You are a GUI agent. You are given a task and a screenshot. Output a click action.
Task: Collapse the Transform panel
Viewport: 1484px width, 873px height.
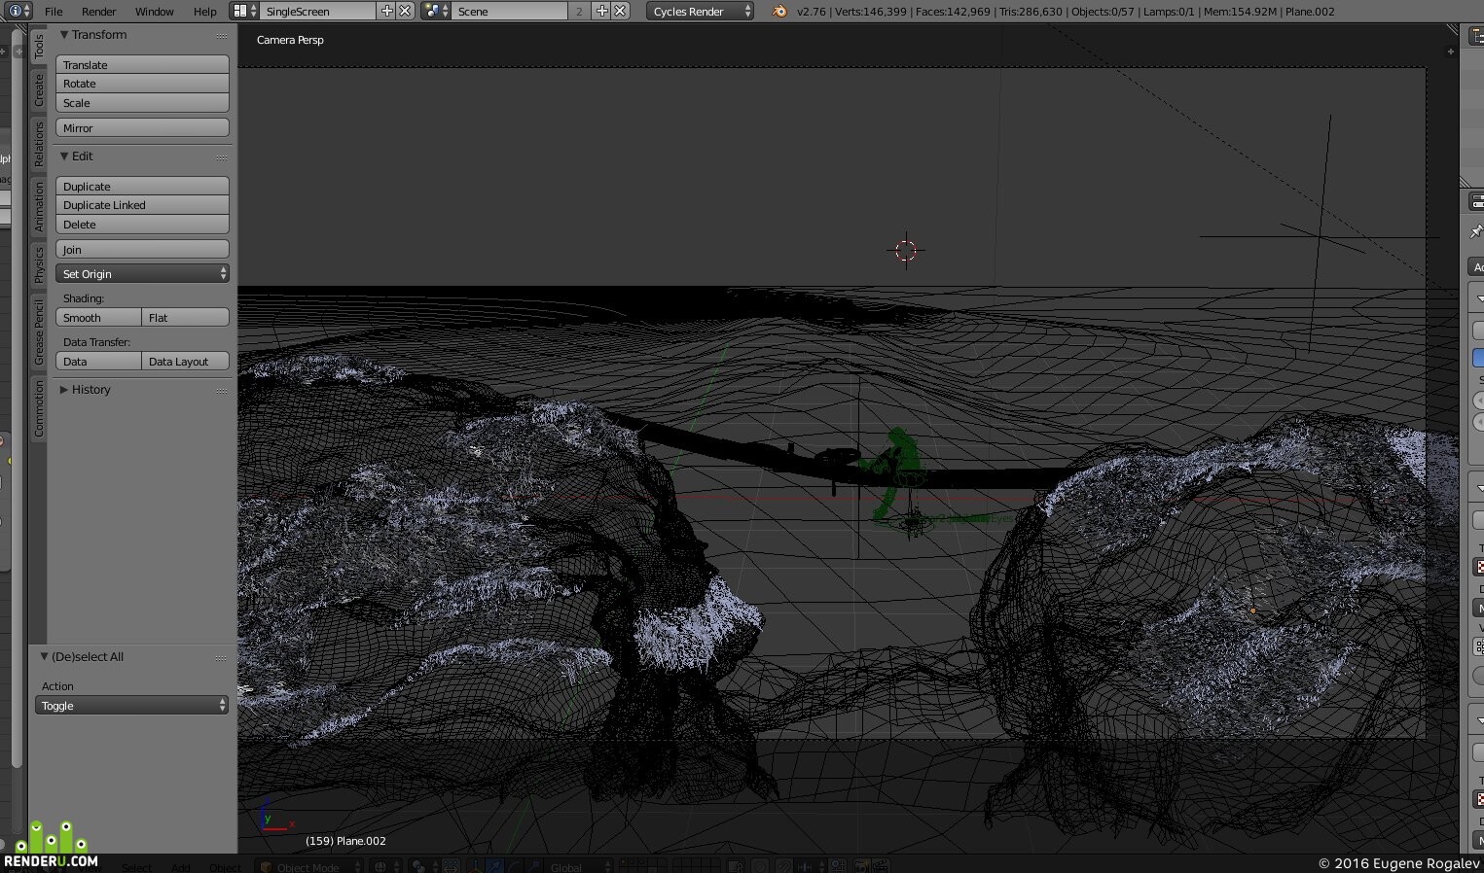pyautogui.click(x=64, y=34)
